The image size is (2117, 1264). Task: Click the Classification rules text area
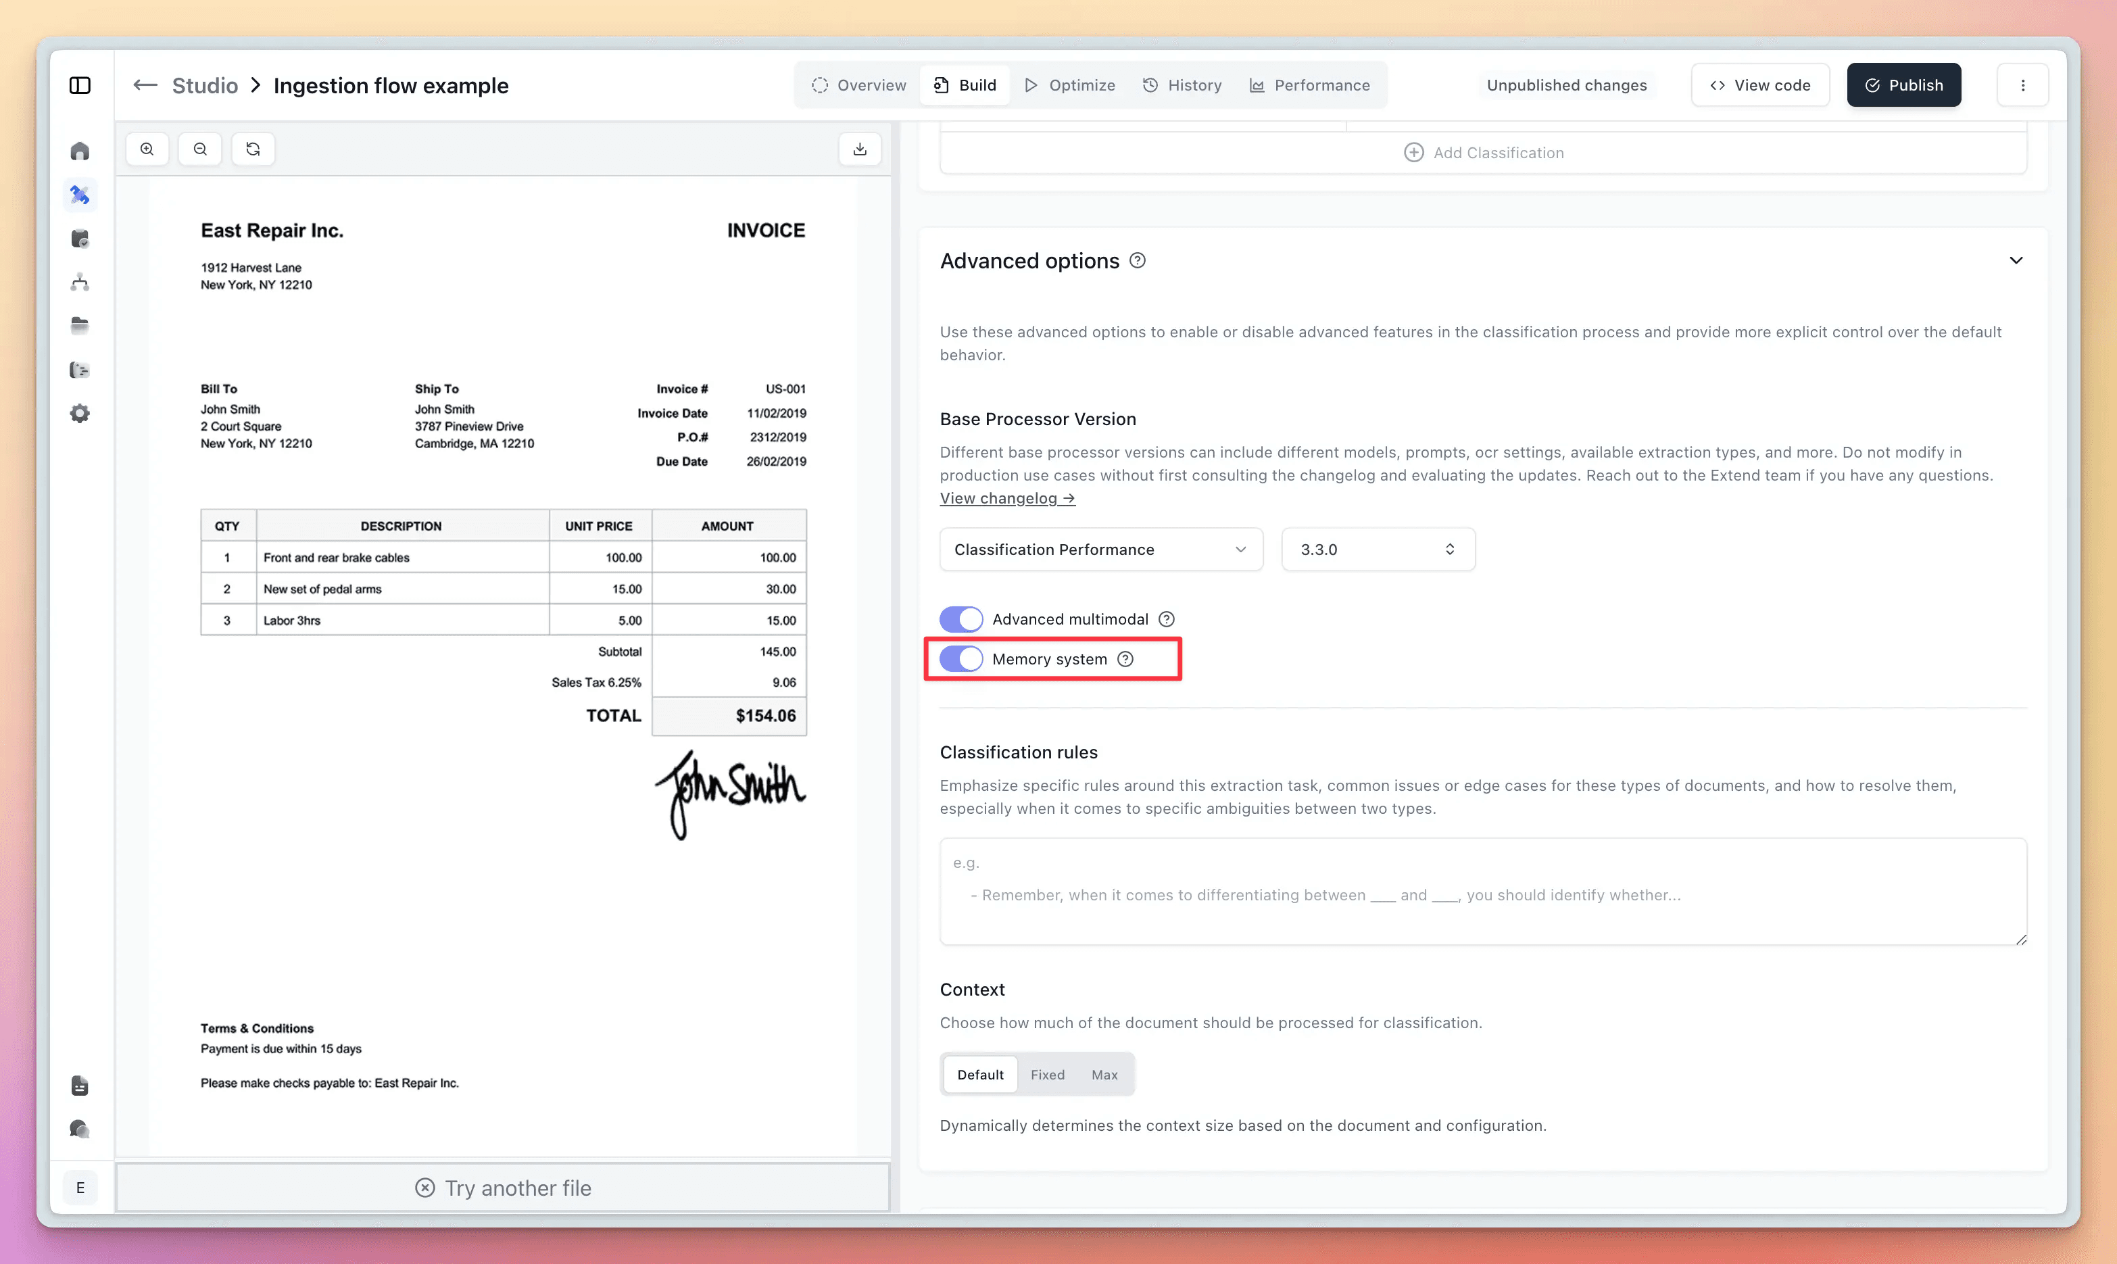(x=1482, y=891)
